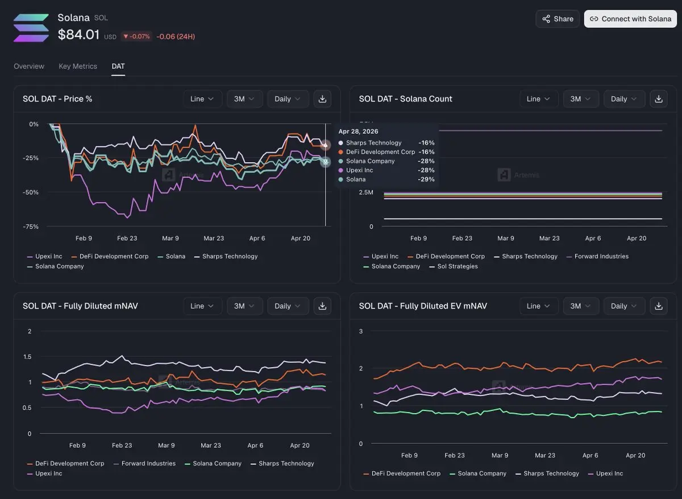682x499 pixels.
Task: Open Line dropdown in Price % chart
Action: pyautogui.click(x=202, y=99)
